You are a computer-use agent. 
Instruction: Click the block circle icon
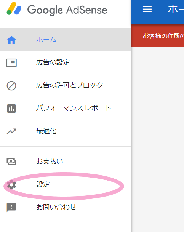click(x=11, y=86)
